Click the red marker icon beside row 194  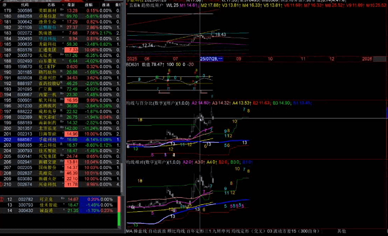pos(2,95)
